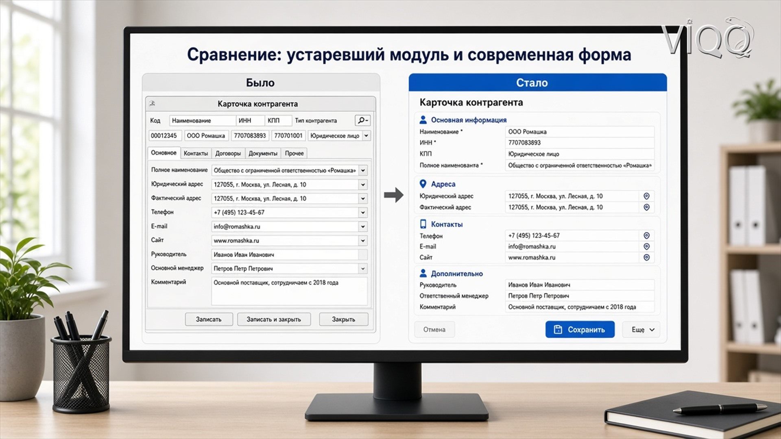This screenshot has width=781, height=439.
Task: Click the round icon in new Сайт field
Action: (646, 257)
